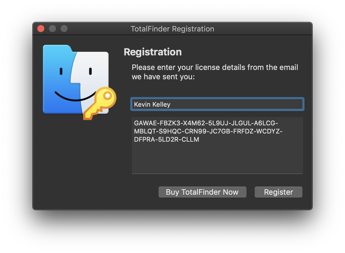Click the TotalFinder Finder face icon

coord(76,79)
